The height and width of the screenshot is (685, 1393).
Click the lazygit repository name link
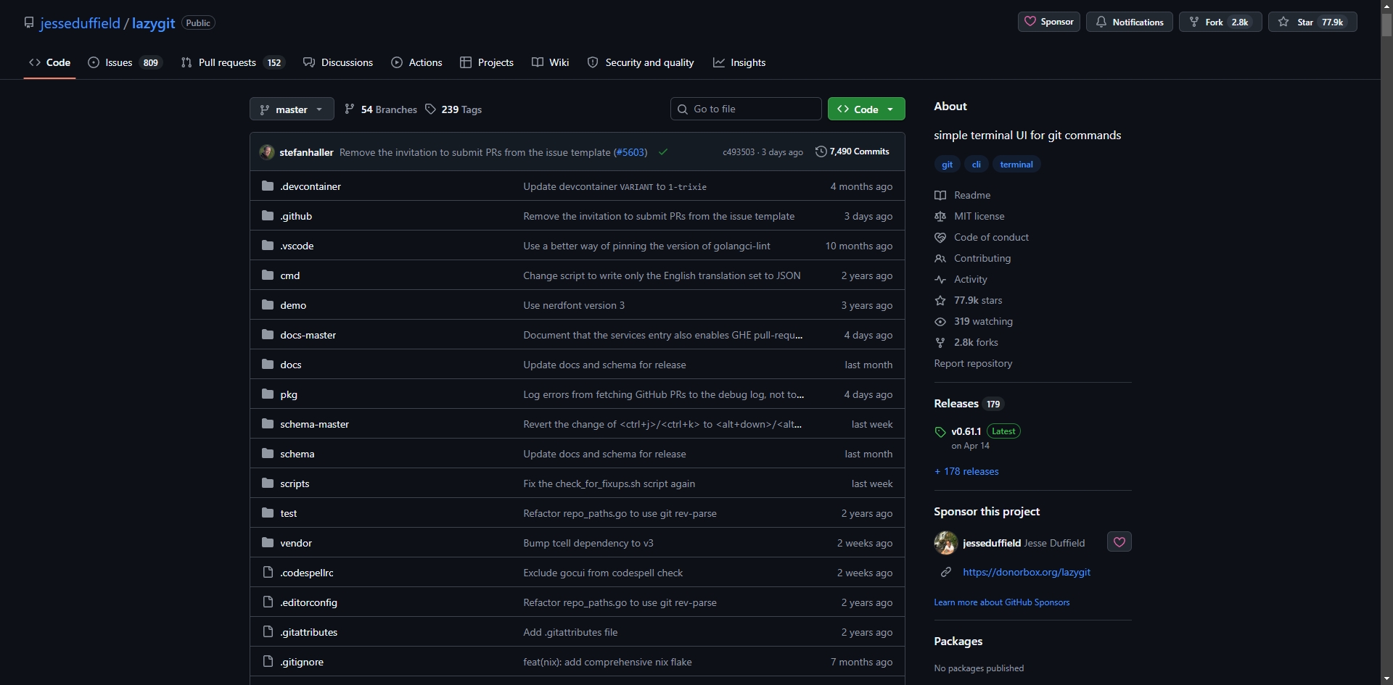pos(153,23)
